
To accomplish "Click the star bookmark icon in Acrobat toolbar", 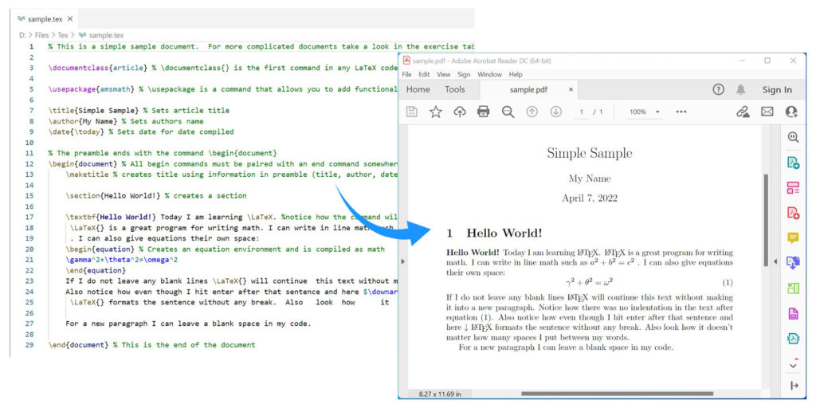I will [435, 112].
